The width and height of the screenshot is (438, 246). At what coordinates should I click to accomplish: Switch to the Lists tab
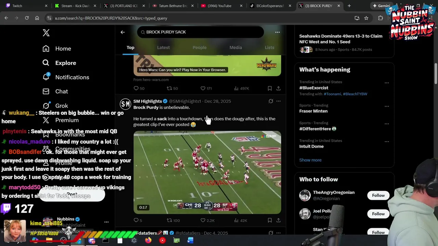tap(270, 47)
